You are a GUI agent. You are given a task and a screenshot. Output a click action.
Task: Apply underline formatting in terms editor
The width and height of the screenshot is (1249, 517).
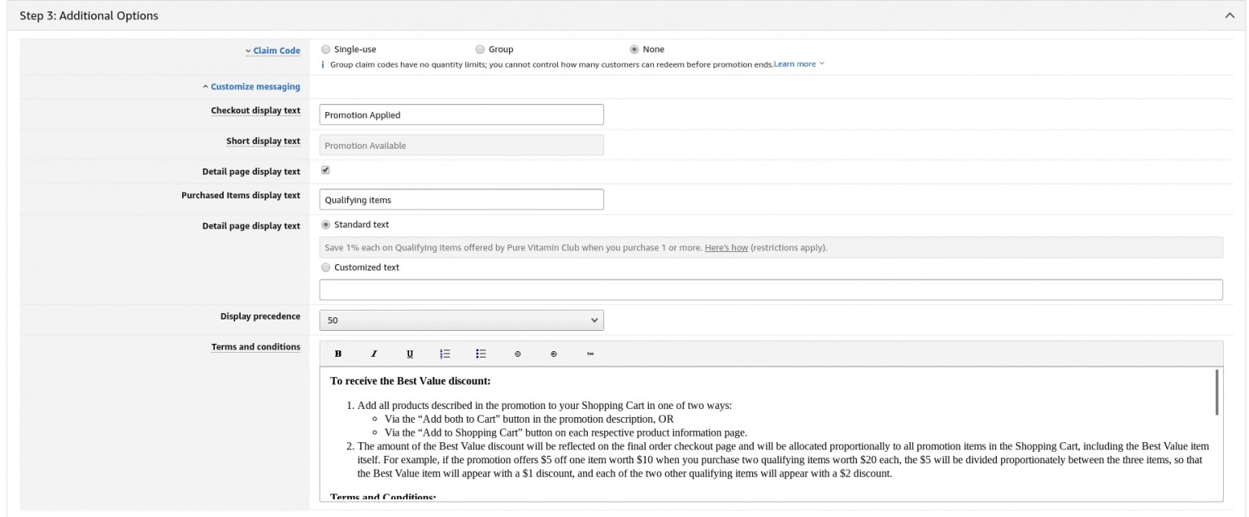pyautogui.click(x=409, y=353)
